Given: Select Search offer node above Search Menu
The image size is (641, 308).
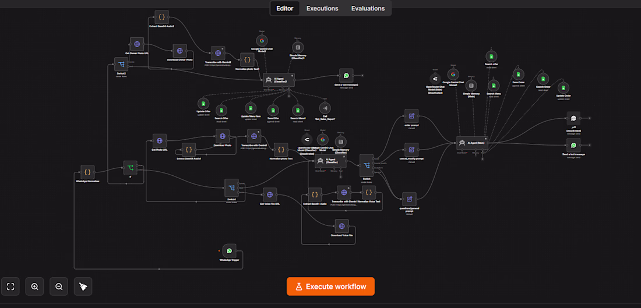Looking at the screenshot, I should [x=491, y=56].
